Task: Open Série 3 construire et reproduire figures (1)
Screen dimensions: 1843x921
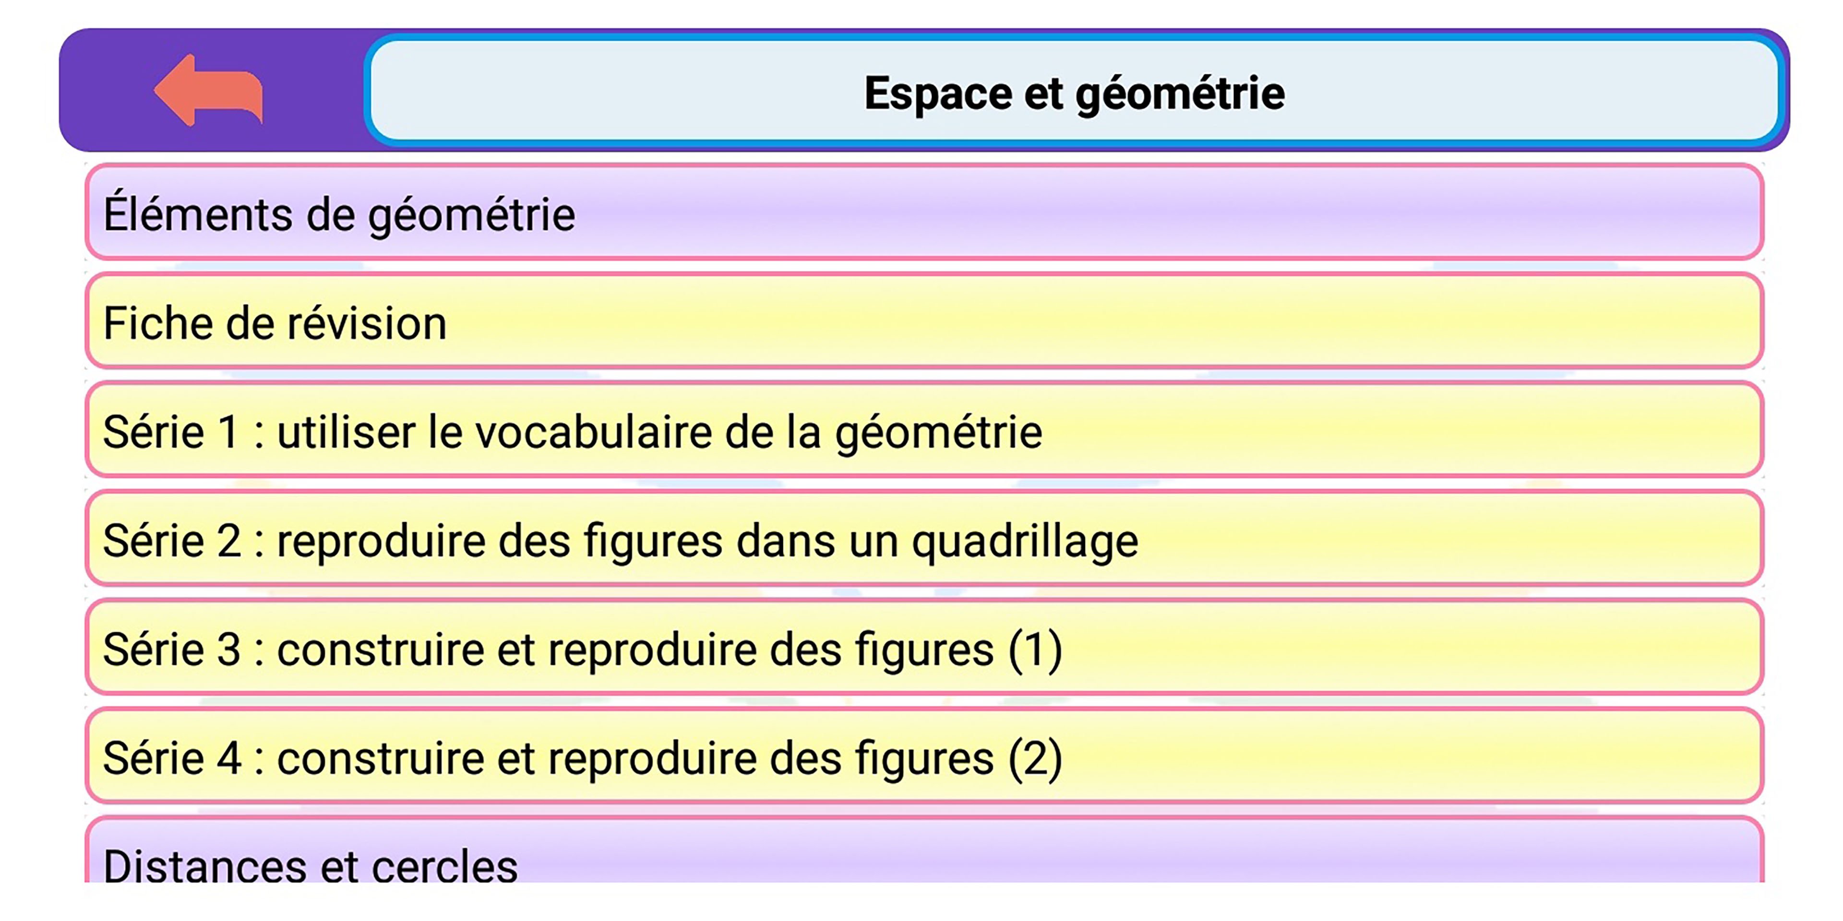Action: [923, 649]
